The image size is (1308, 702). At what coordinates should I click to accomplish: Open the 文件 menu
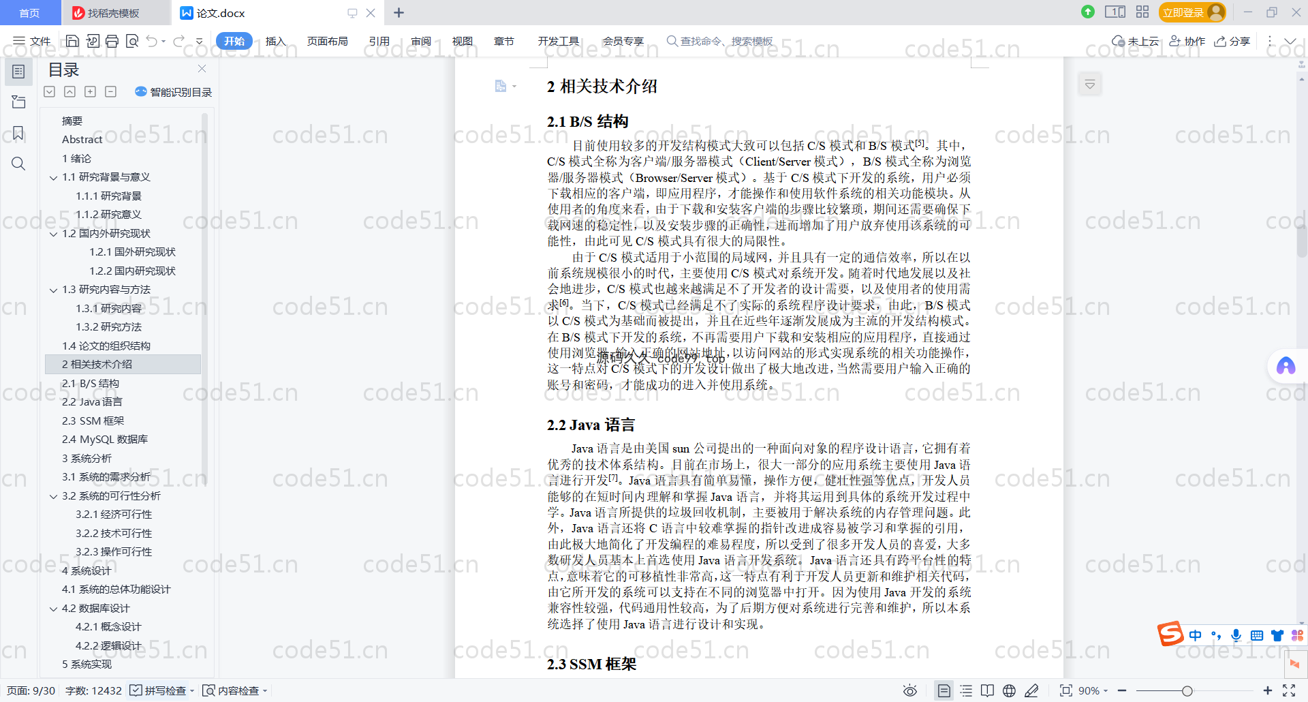[x=31, y=41]
